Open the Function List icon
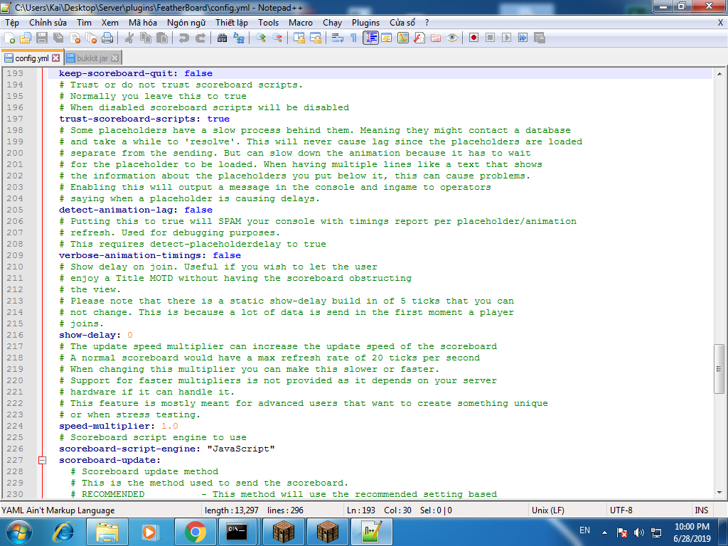Image resolution: width=728 pixels, height=546 pixels. point(419,38)
